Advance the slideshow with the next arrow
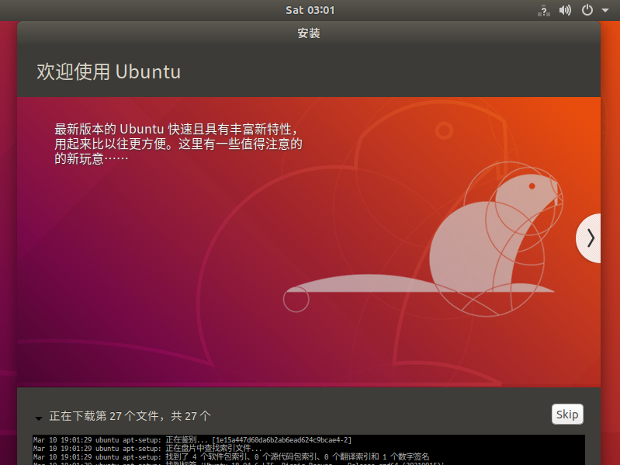 coord(589,238)
